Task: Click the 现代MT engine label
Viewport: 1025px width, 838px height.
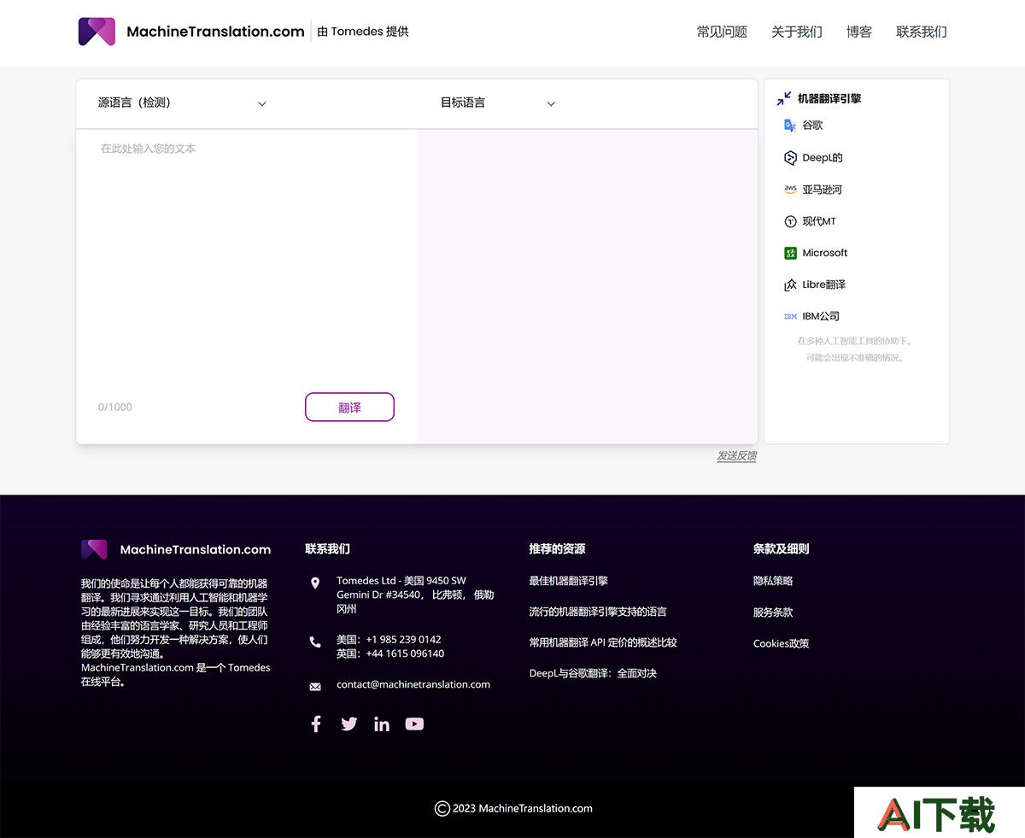Action: tap(819, 222)
